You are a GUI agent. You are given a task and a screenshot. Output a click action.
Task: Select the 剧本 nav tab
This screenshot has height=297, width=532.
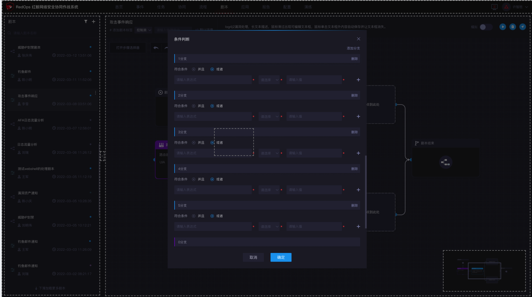[x=224, y=7]
